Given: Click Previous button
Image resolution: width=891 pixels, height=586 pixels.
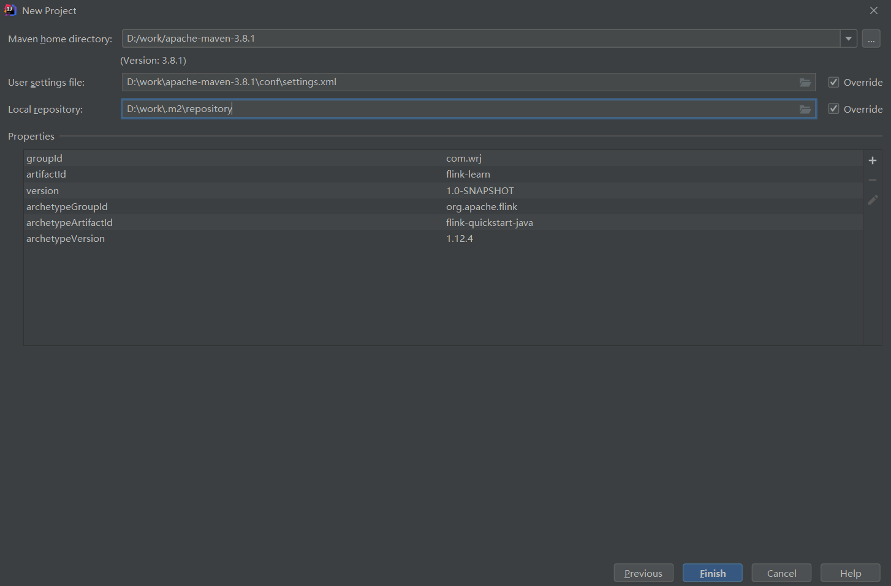Looking at the screenshot, I should pyautogui.click(x=643, y=573).
